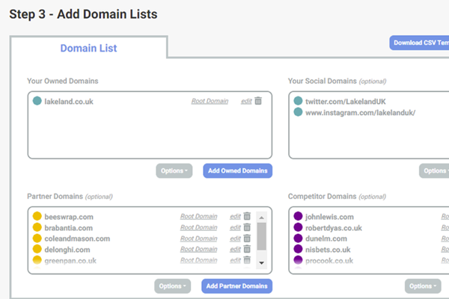Click the Partner Domains scrollbar down arrow
Image resolution: width=449 pixels, height=299 pixels.
[261, 262]
